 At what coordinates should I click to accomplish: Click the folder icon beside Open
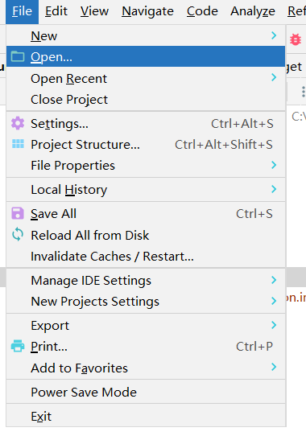(18, 56)
